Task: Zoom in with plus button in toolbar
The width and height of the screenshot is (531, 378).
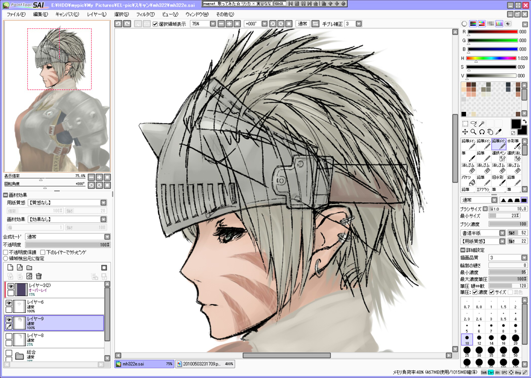Action: 229,24
